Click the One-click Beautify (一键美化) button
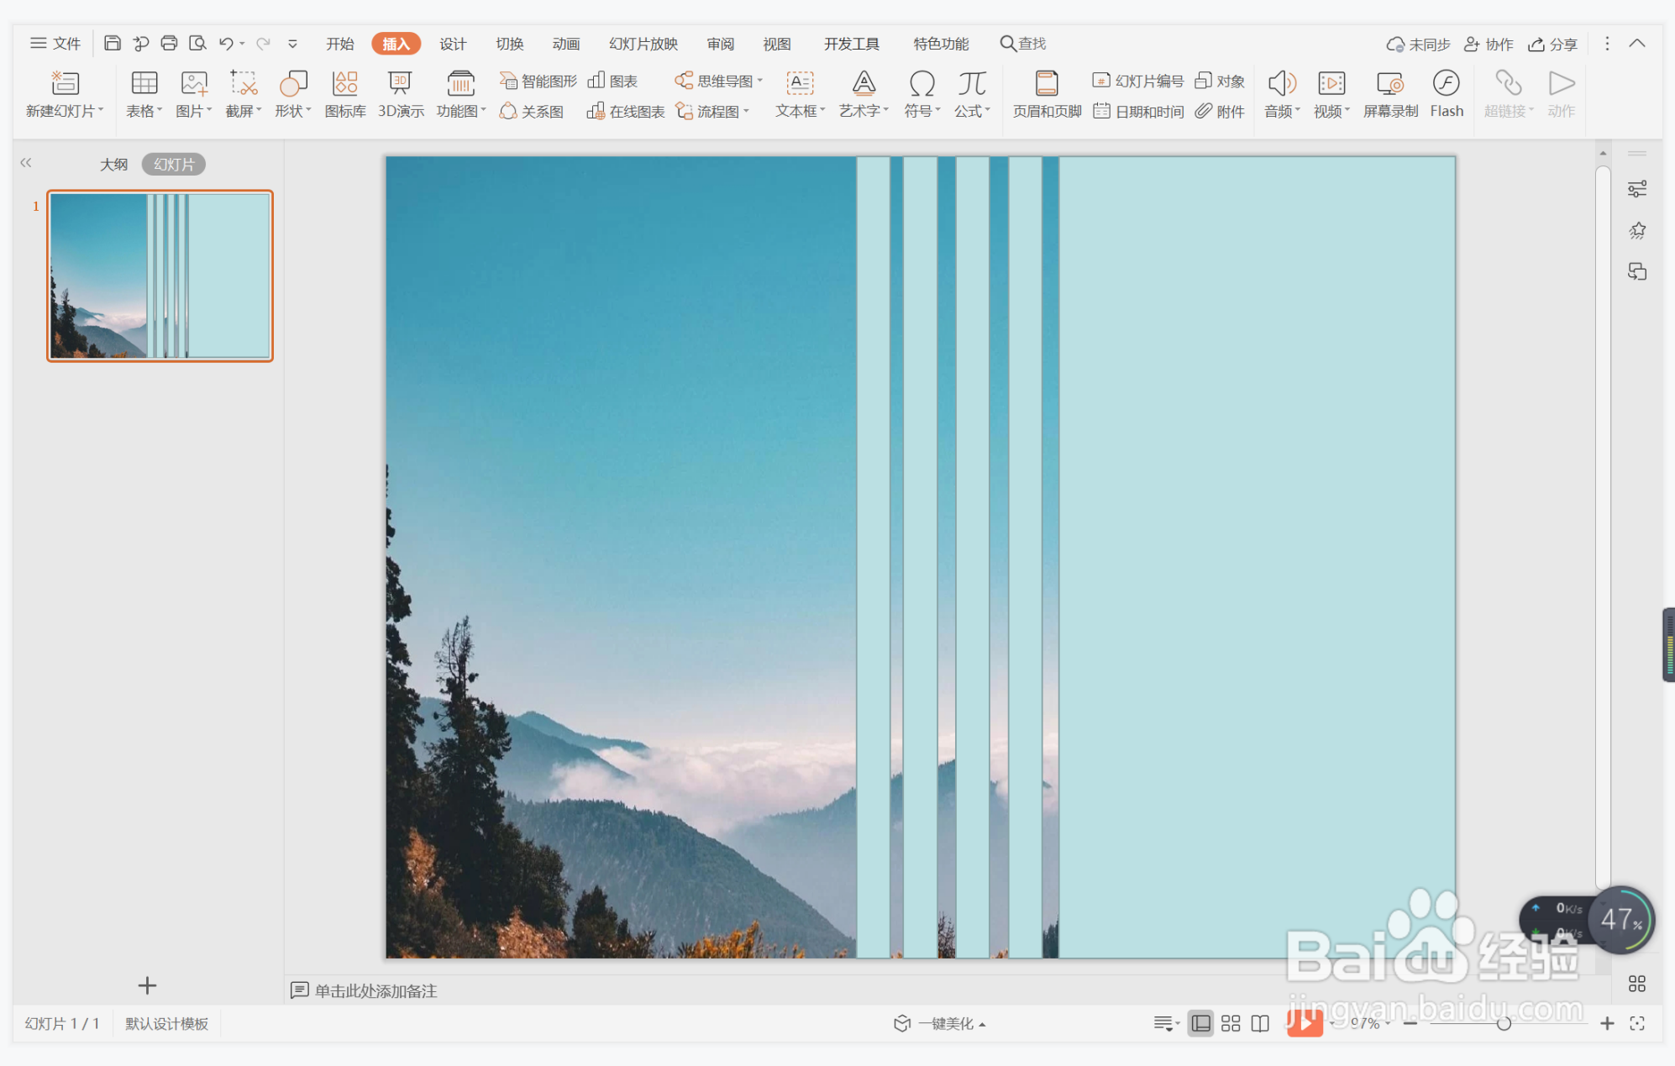The height and width of the screenshot is (1066, 1675). click(x=940, y=1023)
